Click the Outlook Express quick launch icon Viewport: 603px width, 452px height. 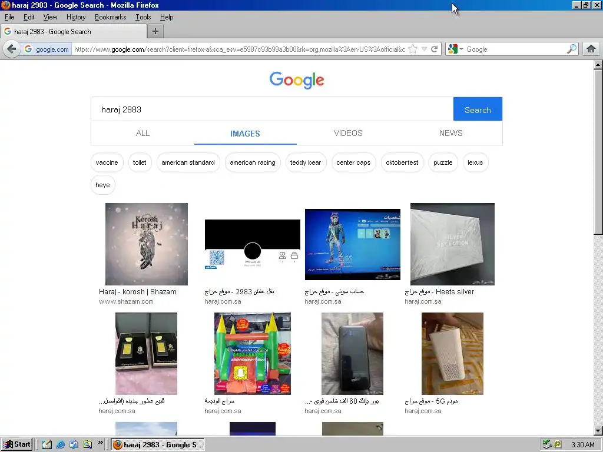pos(74,445)
